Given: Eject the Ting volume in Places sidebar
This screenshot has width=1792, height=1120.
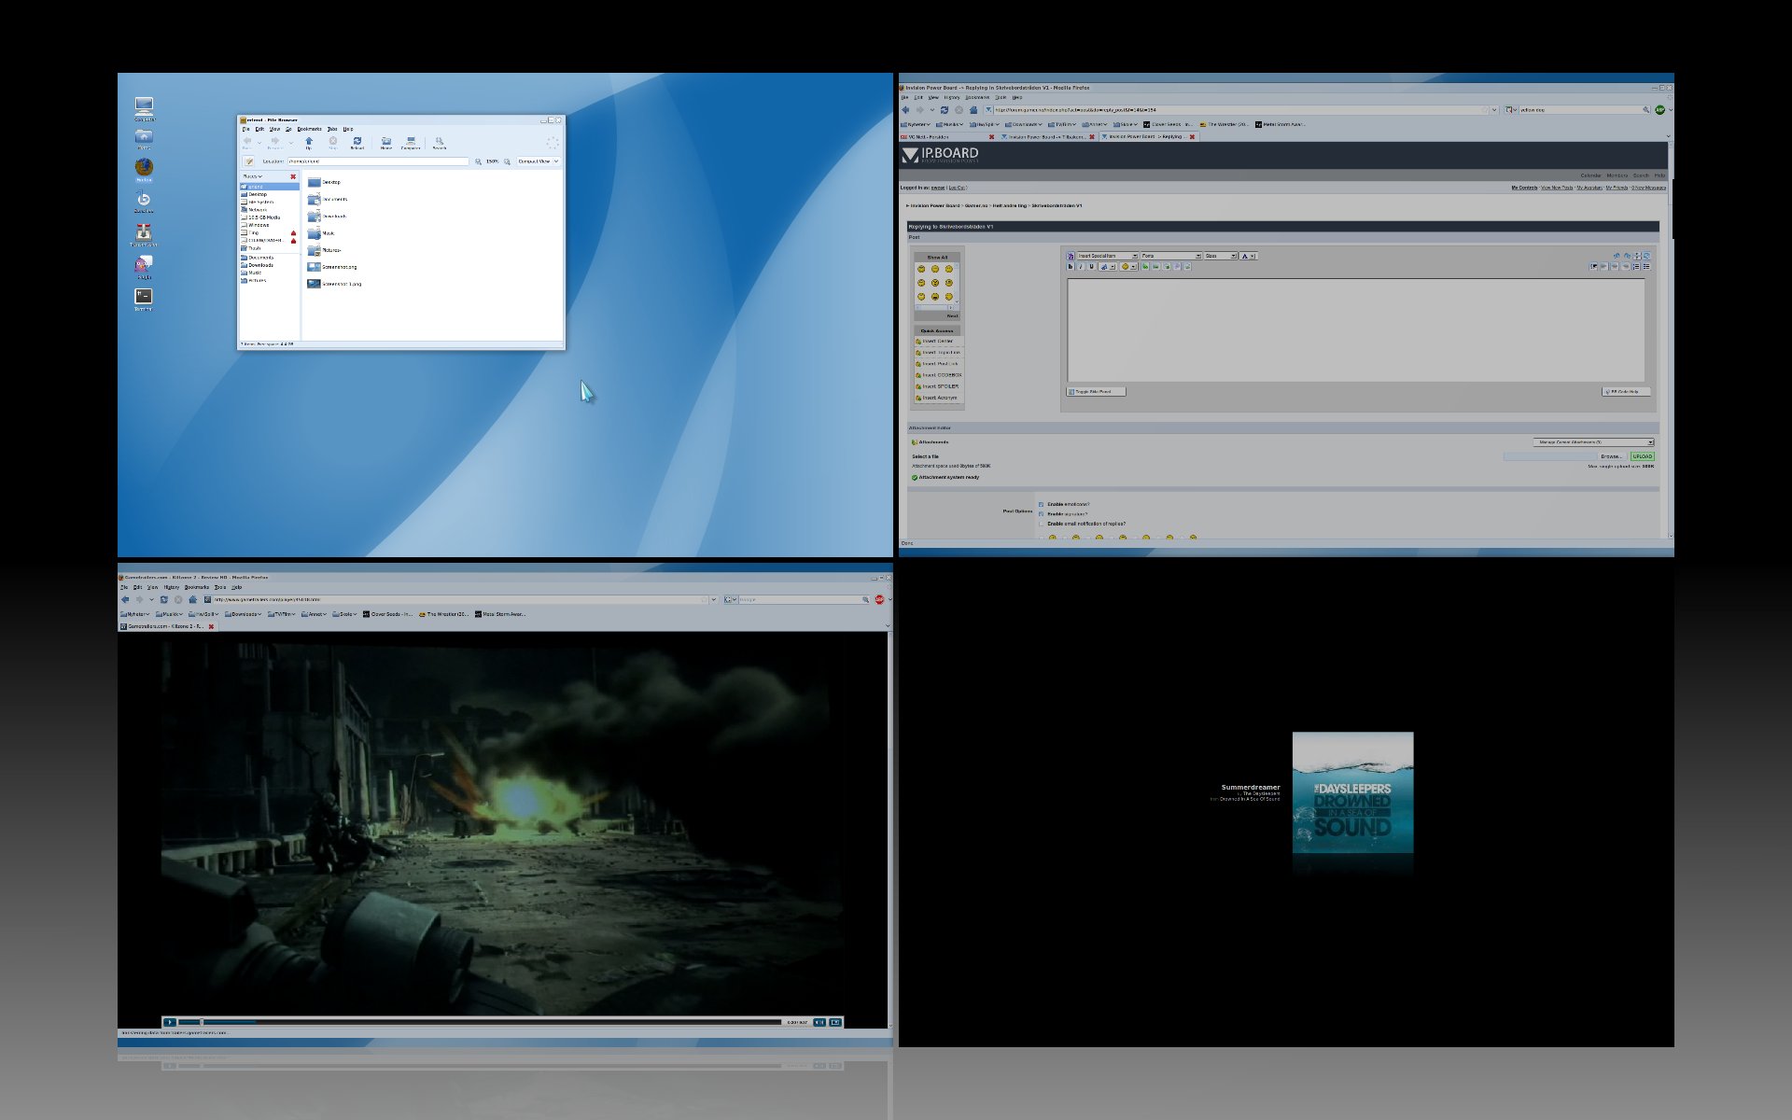Looking at the screenshot, I should tap(293, 233).
